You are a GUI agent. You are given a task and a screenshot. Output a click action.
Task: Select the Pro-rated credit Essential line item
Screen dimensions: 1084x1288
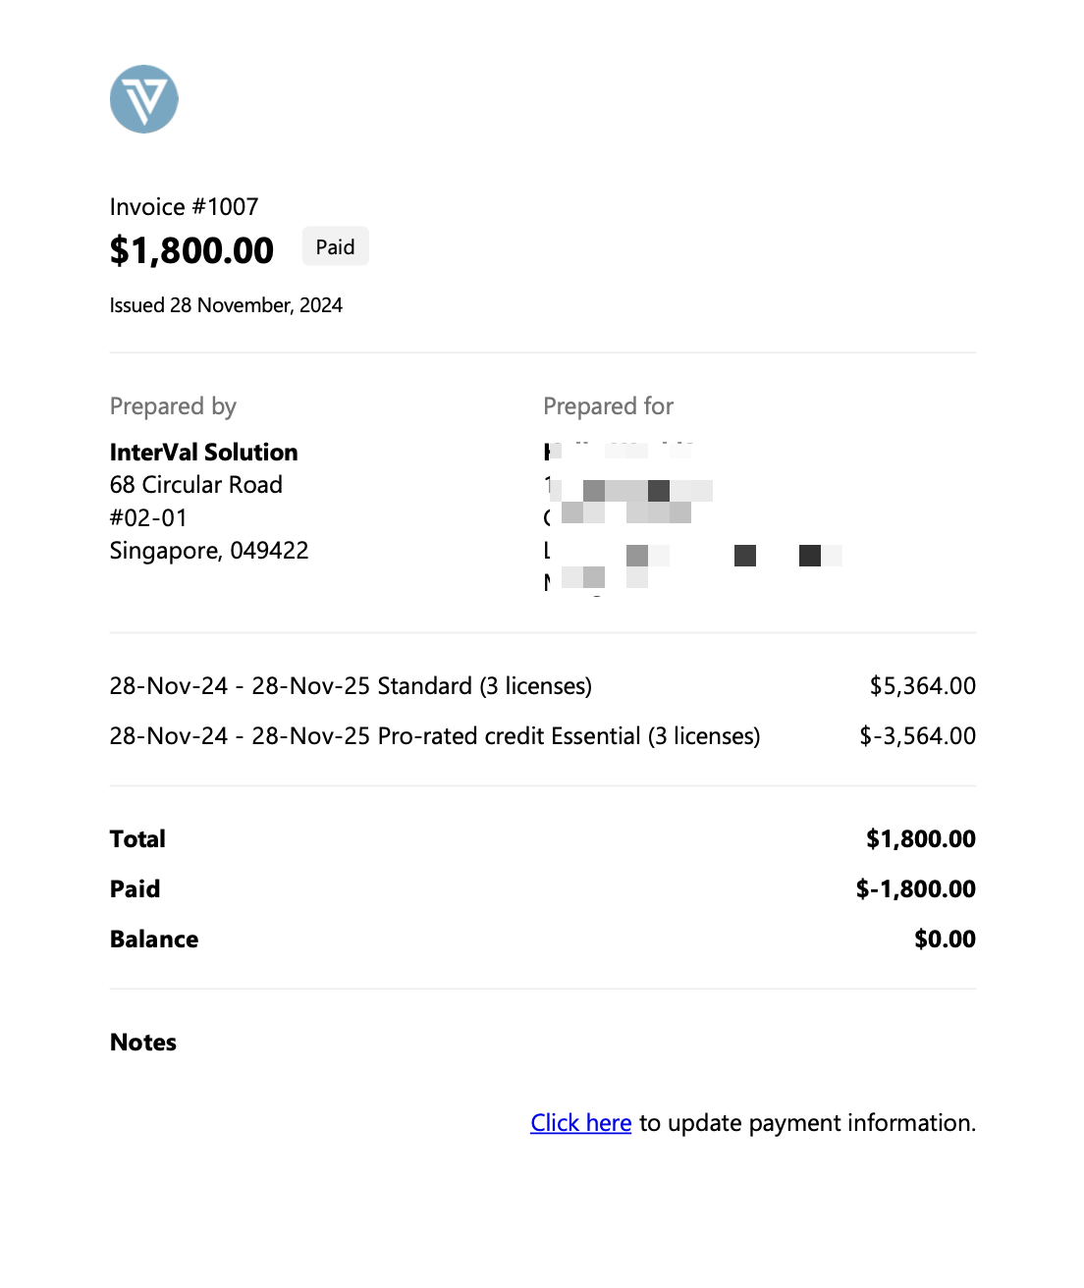(435, 736)
